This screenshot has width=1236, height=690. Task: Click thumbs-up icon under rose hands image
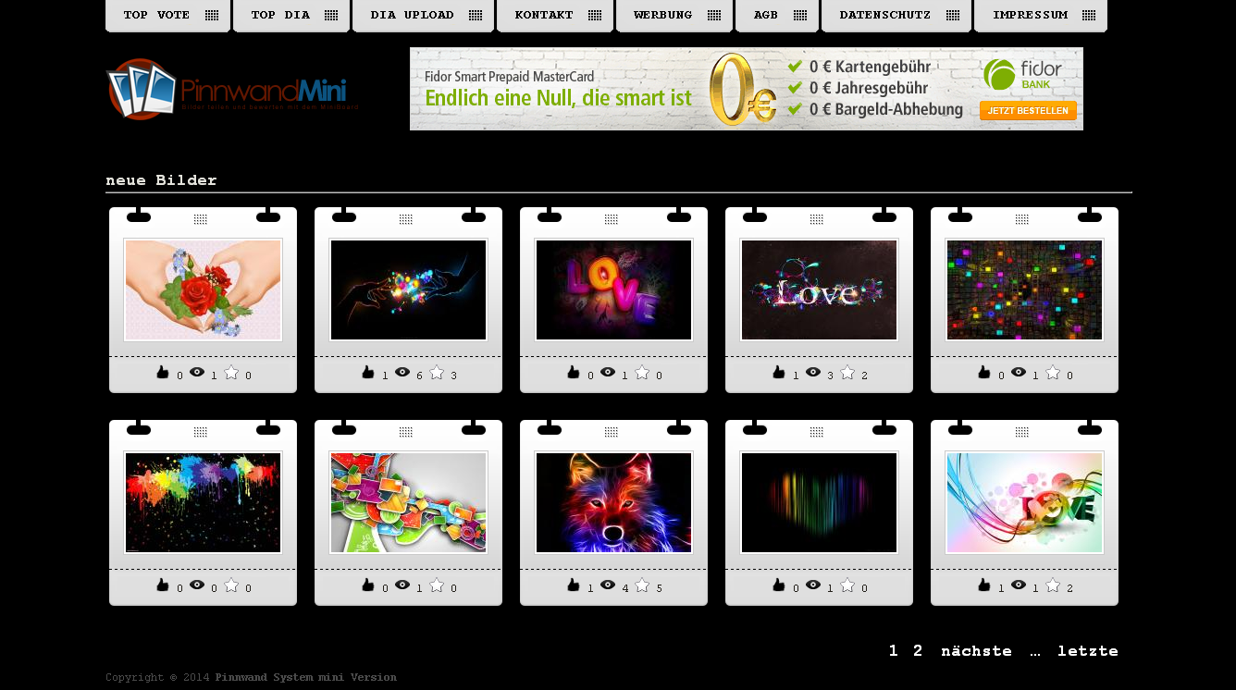(x=163, y=373)
